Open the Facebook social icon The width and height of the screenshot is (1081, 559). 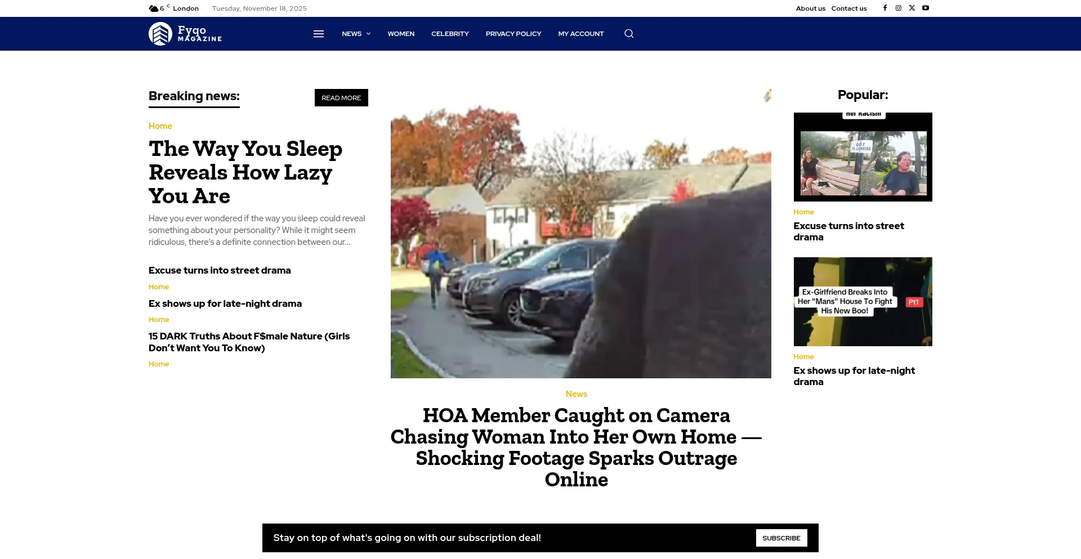click(885, 8)
